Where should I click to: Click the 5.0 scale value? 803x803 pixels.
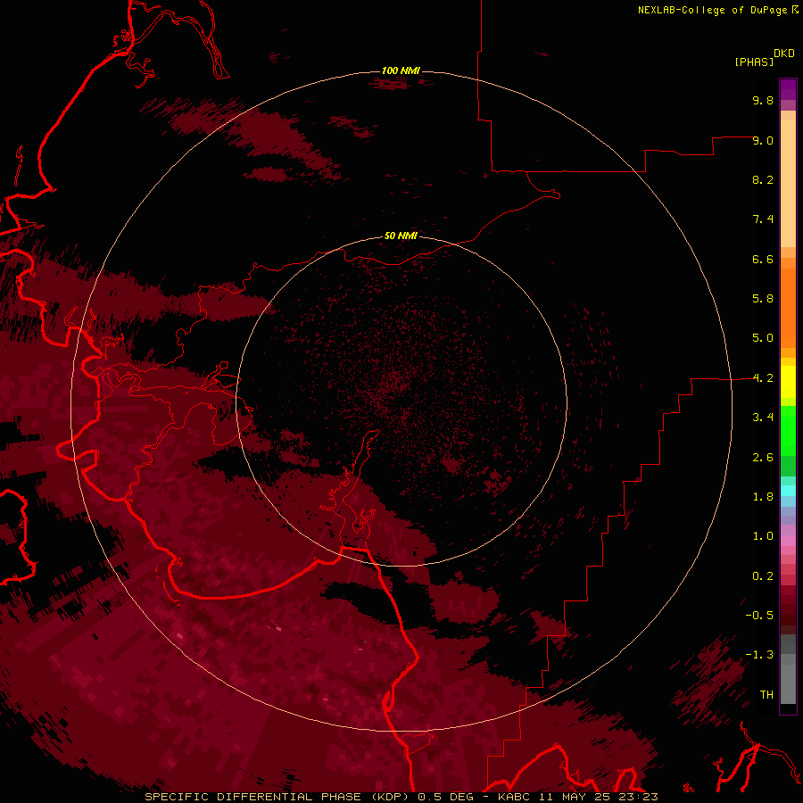click(763, 338)
